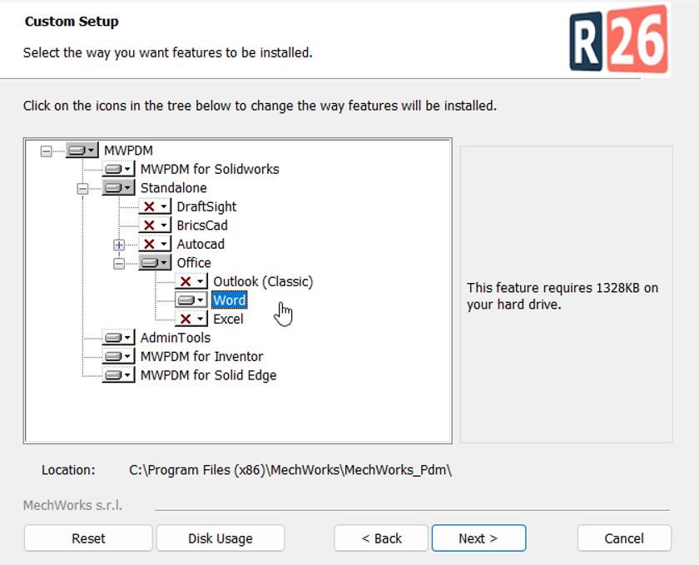The image size is (699, 565).
Task: Collapse the MWPDM root tree node
Action: pyautogui.click(x=46, y=151)
